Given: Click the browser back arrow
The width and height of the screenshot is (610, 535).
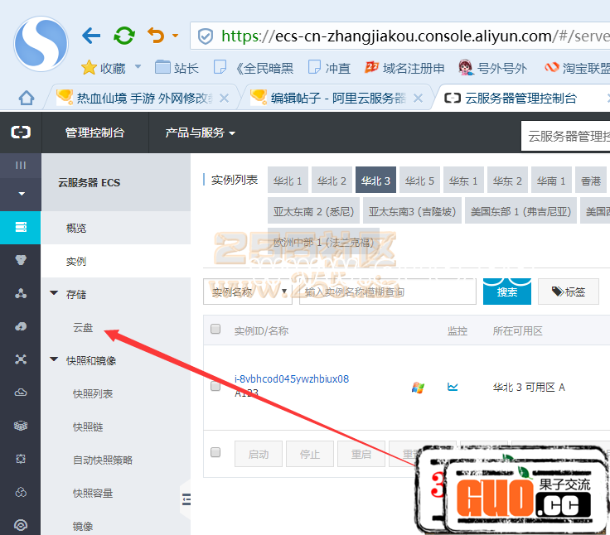Looking at the screenshot, I should 91,36.
